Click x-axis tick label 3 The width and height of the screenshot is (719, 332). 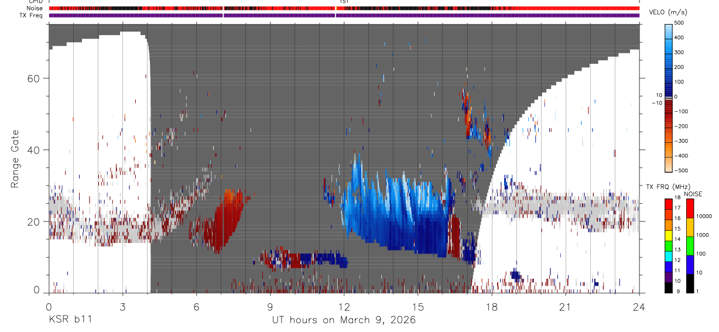point(122,307)
